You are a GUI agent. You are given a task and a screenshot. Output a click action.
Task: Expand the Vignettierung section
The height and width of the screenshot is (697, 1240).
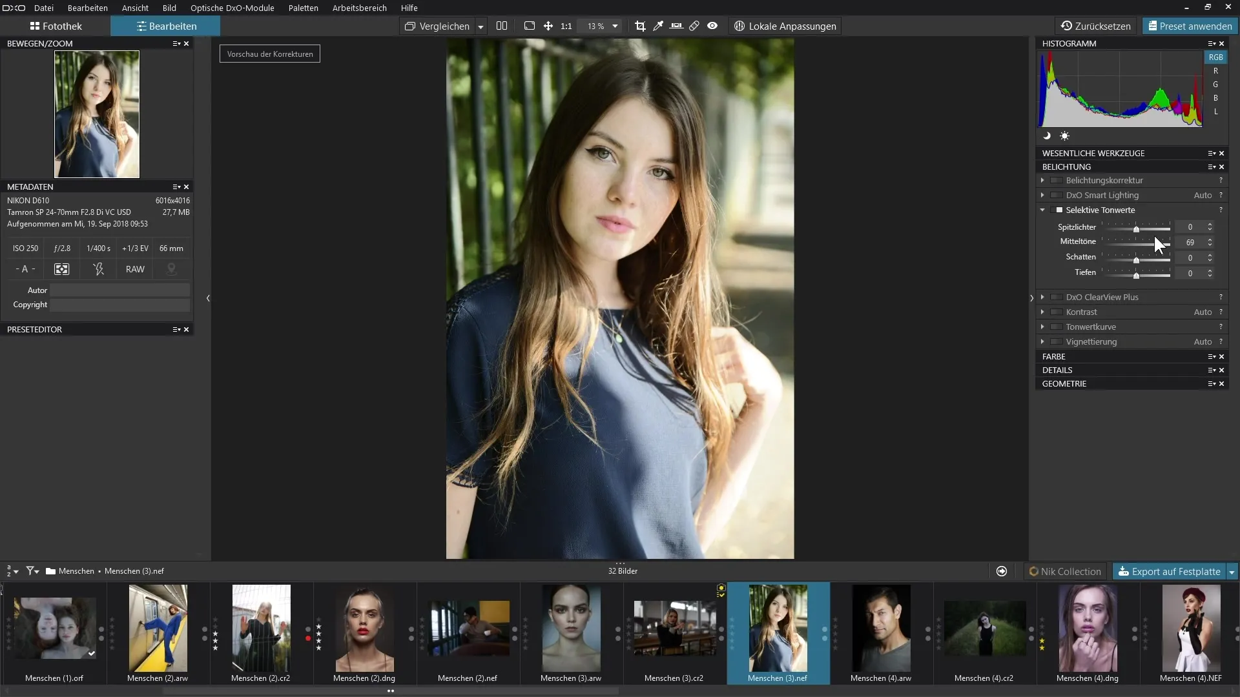[1042, 341]
